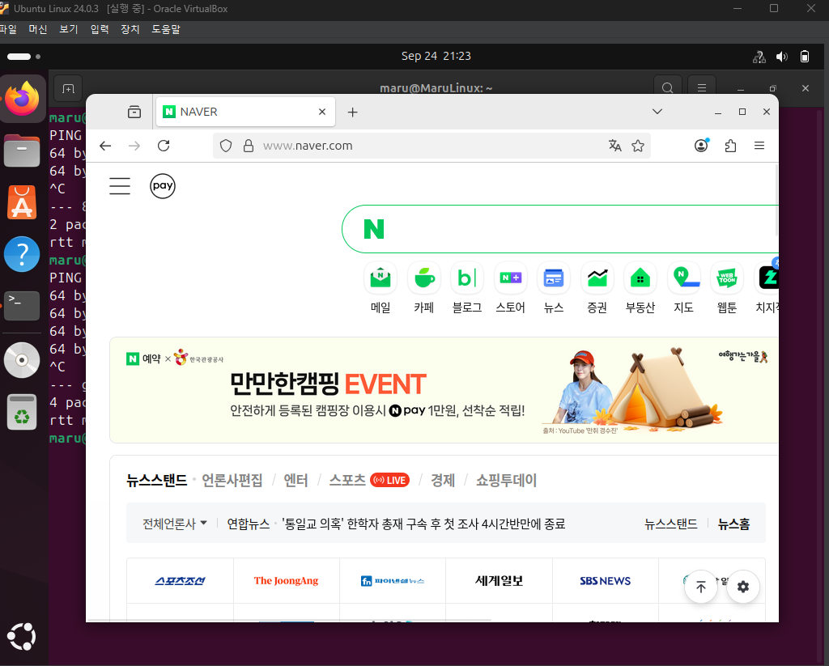Open Files from the Ubuntu dock
Viewport: 829px width, 666px height.
coord(22,151)
